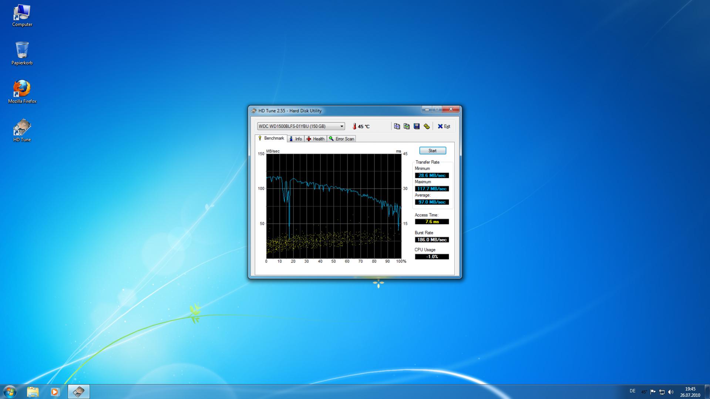
Task: Click the minimum transfer rate 28.6 MB/sec value
Action: tap(432, 176)
